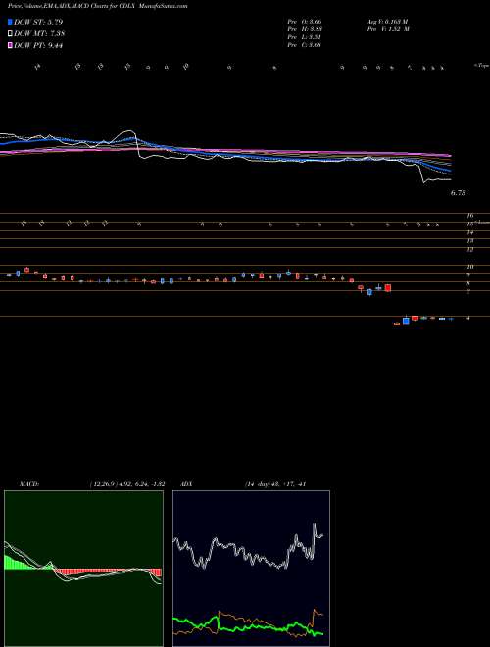
Task: Select the 'DOW MT: 7.38' legend text
Action: [x=39, y=34]
